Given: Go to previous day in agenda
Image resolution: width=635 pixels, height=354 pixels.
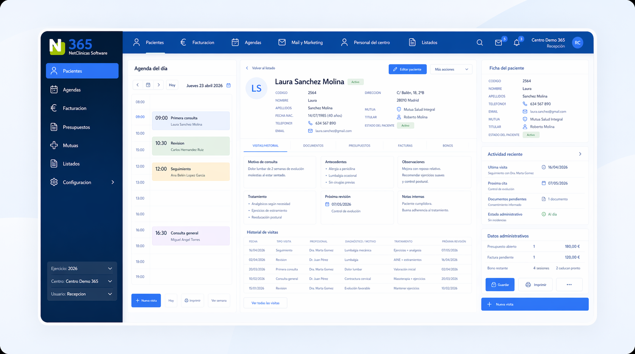Looking at the screenshot, I should point(138,85).
